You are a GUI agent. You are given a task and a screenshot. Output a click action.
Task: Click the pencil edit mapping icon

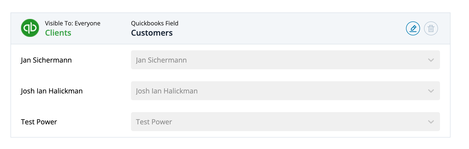(x=413, y=28)
